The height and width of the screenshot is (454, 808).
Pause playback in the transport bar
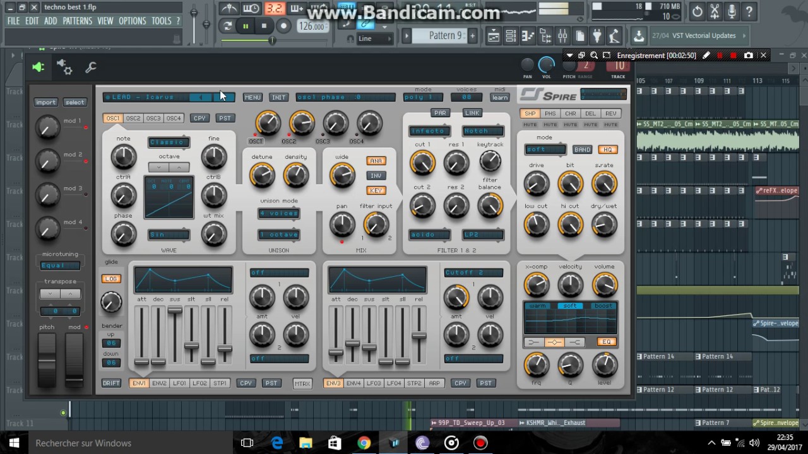point(245,26)
